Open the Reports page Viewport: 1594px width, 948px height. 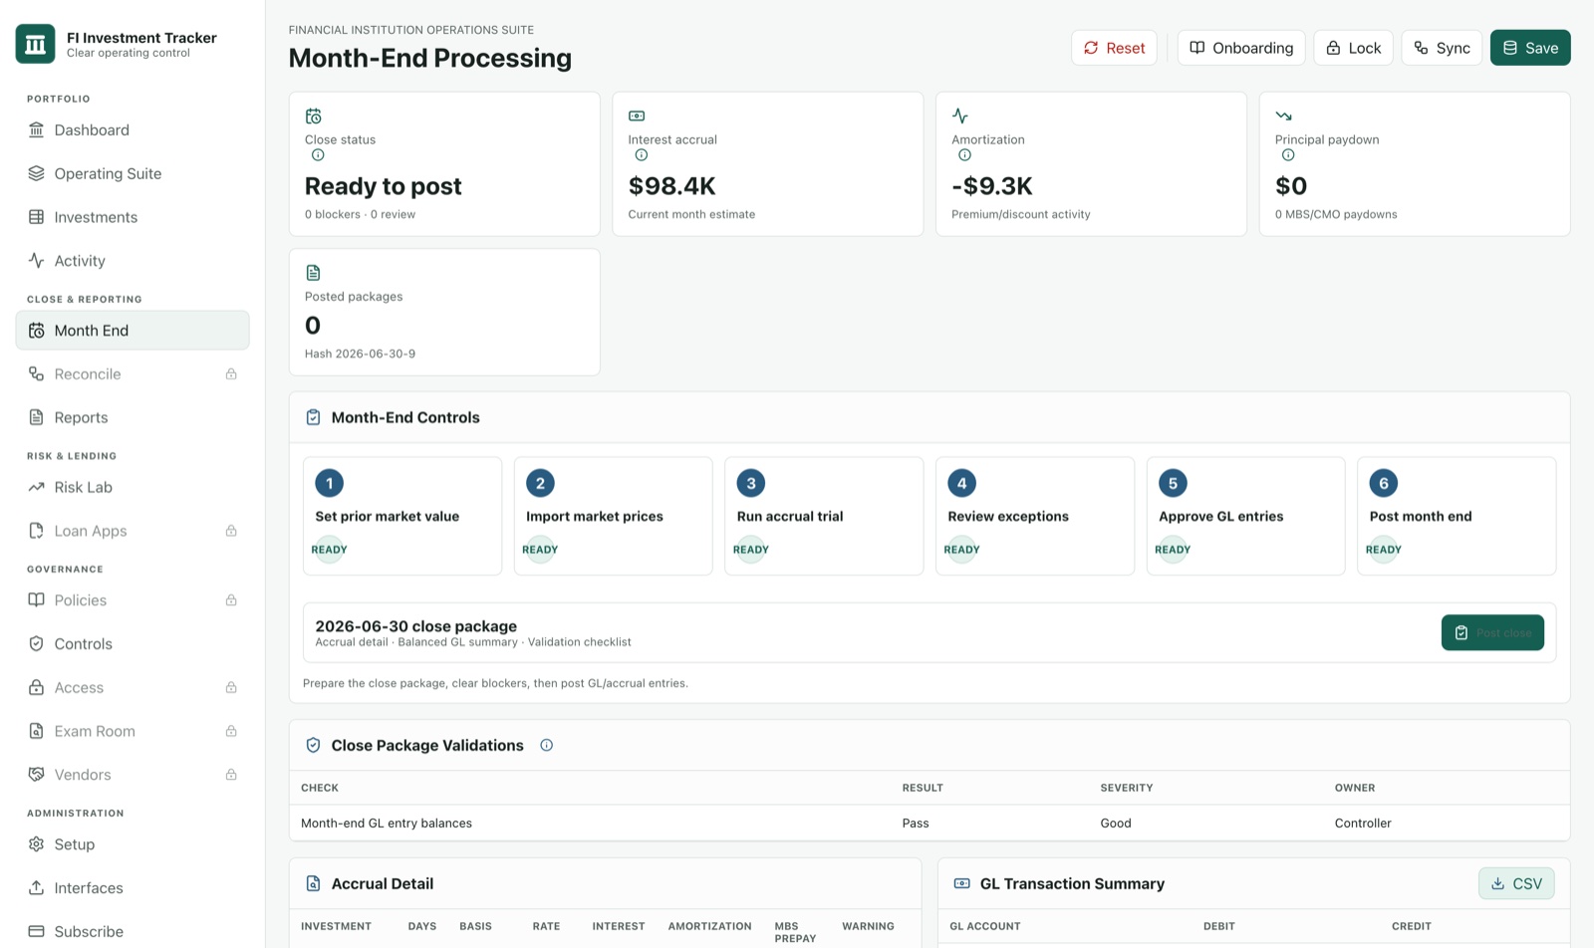point(133,417)
